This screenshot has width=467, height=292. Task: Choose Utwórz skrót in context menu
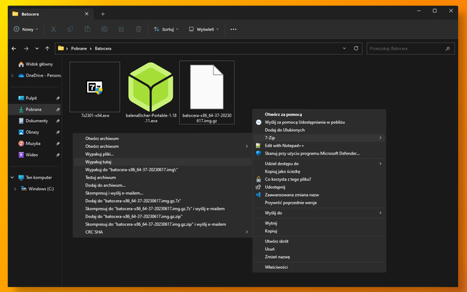(319, 241)
